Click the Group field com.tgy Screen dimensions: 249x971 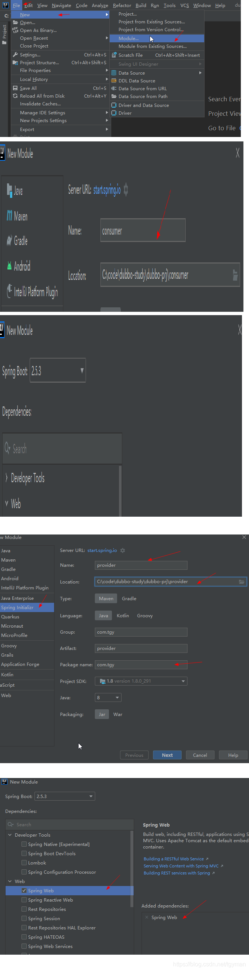[141, 632]
